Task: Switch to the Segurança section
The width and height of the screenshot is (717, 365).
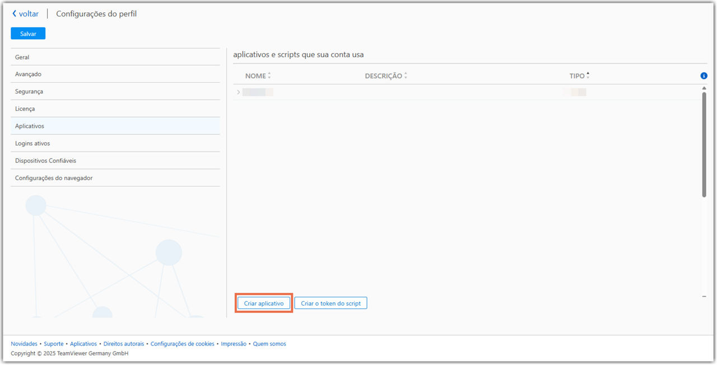Action: [29, 92]
